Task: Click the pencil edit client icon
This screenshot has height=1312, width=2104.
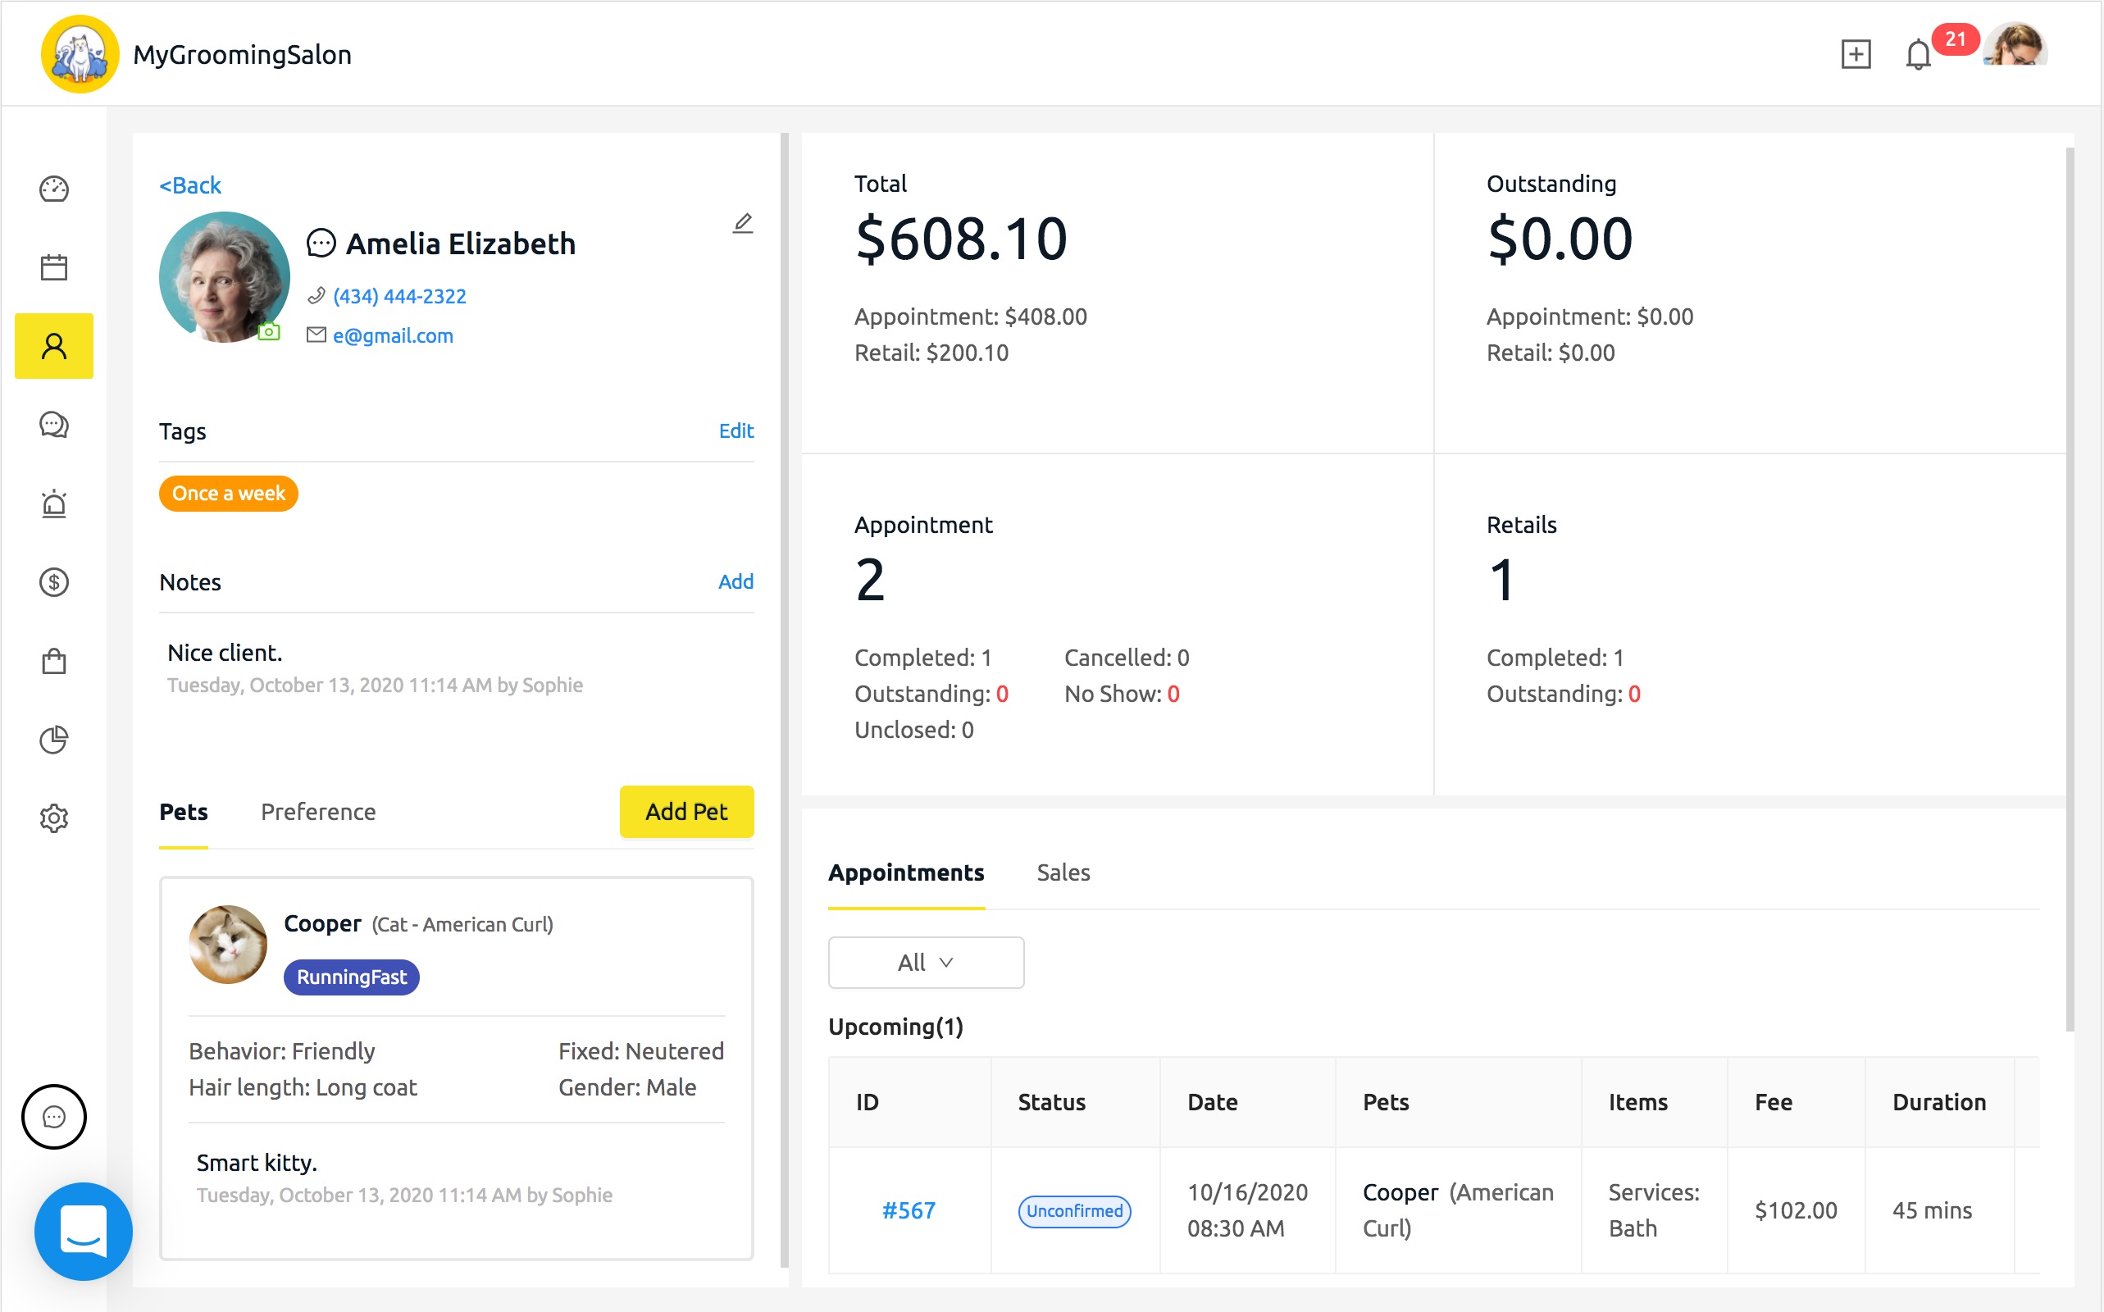Action: point(743,223)
